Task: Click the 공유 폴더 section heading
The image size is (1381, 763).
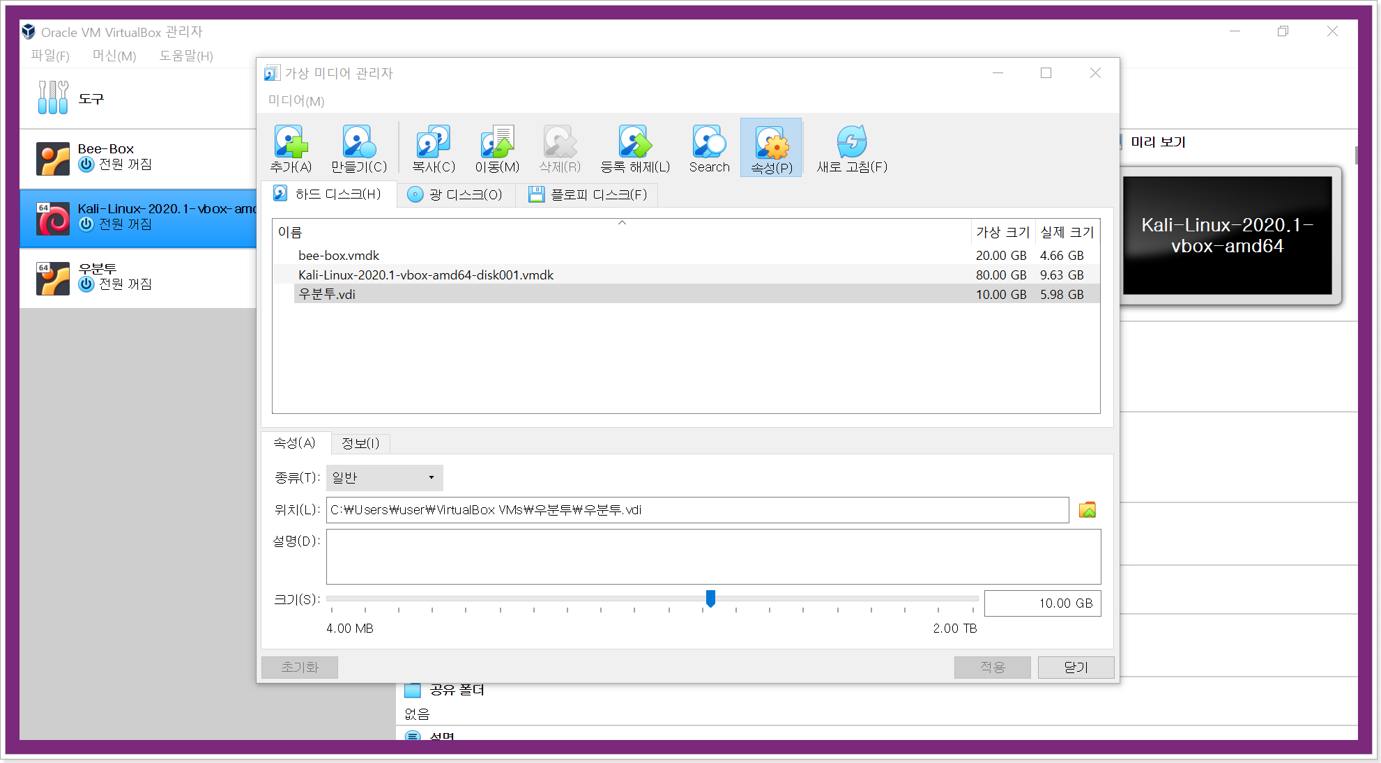Action: click(457, 690)
